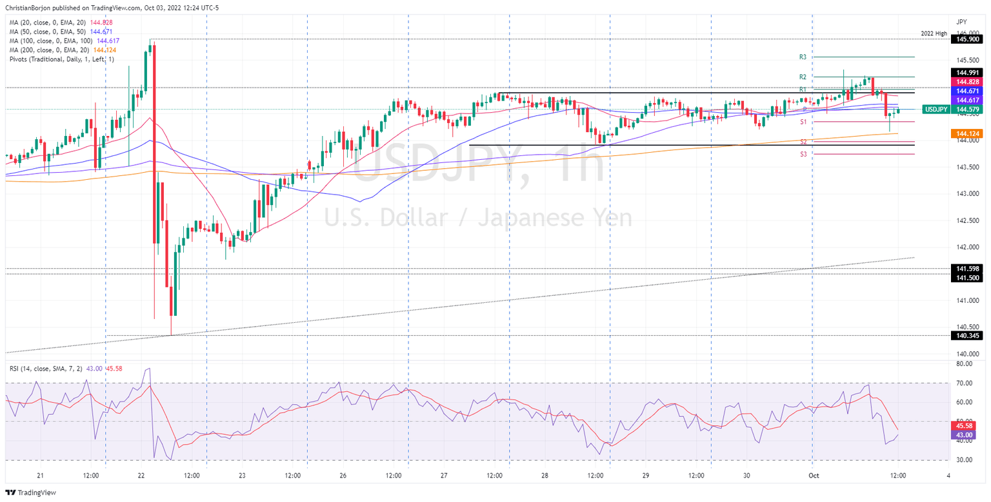
Task: Click the black 144.991 price-axis label
Action: pyautogui.click(x=968, y=73)
